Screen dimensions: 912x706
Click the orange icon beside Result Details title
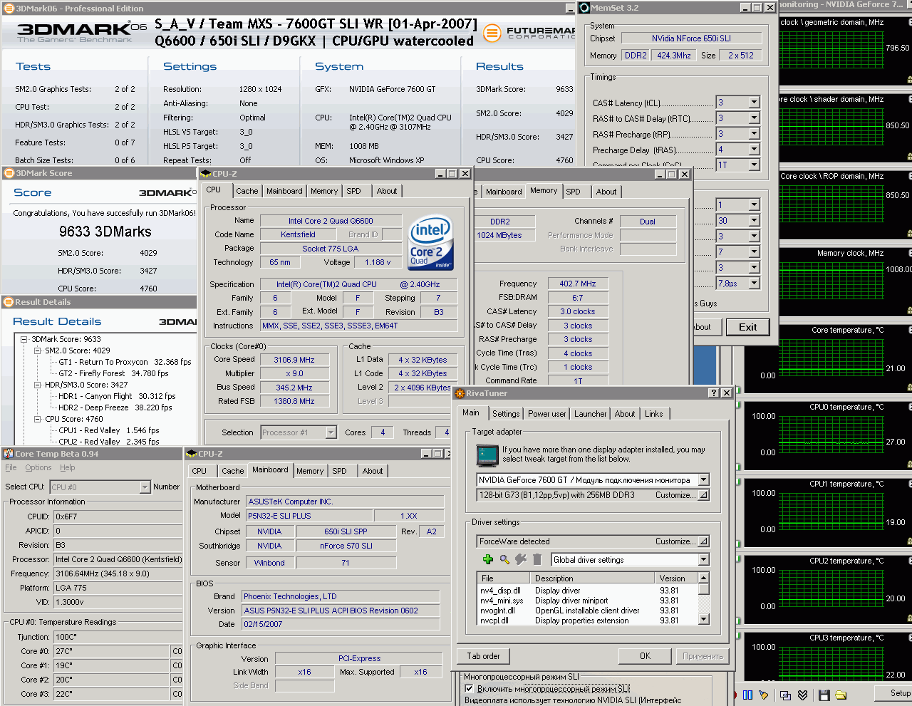[9, 302]
